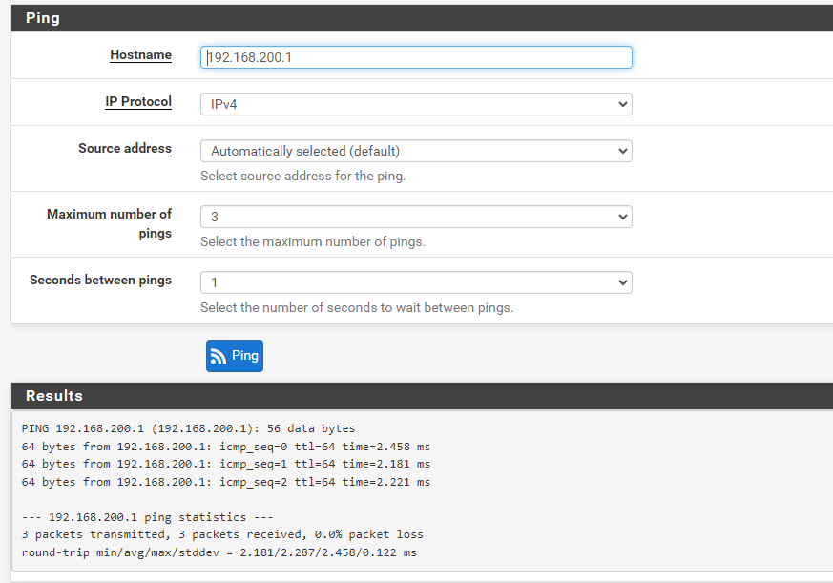Click the underlined Hostname label
The height and width of the screenshot is (583, 833).
[x=140, y=55]
